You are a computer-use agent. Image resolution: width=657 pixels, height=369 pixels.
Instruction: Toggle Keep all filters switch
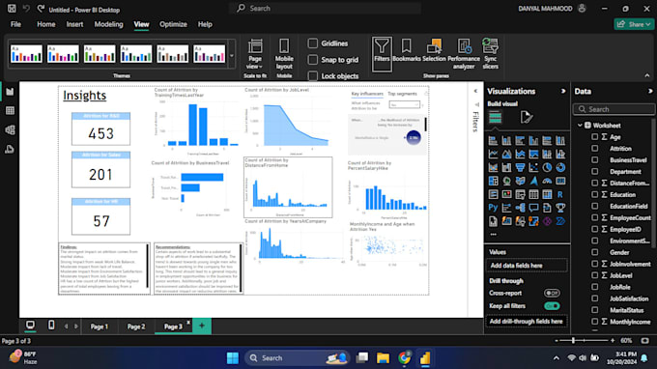click(552, 306)
